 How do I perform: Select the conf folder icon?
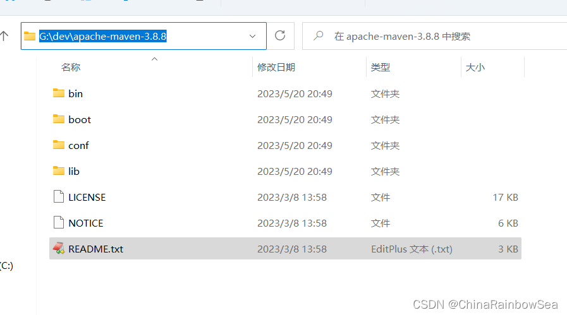(x=59, y=145)
